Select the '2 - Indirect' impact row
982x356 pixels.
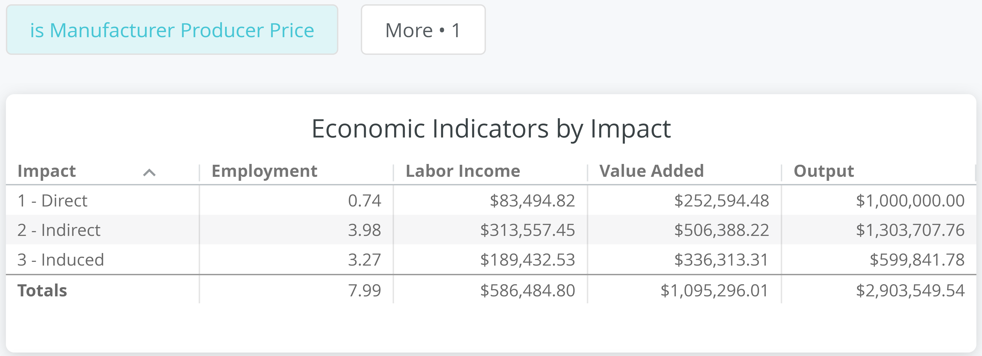click(x=59, y=230)
